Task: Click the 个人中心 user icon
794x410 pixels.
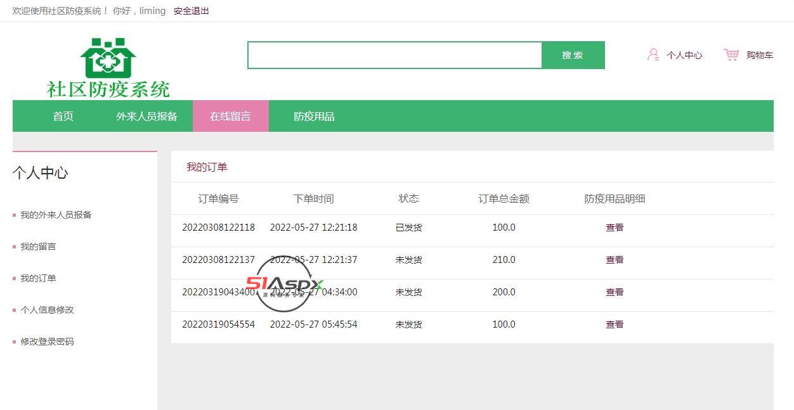Action: pos(653,55)
